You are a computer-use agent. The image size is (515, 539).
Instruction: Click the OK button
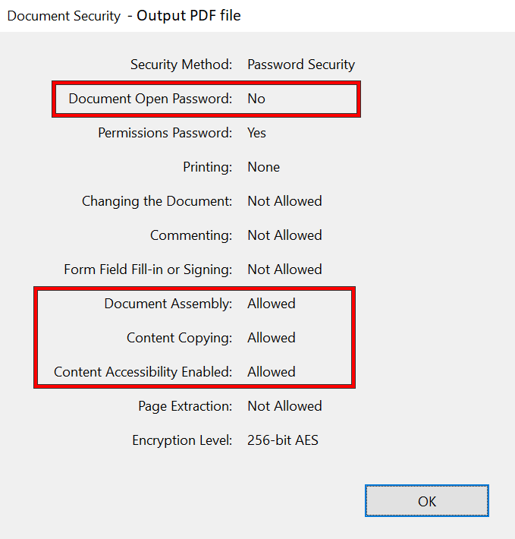click(x=426, y=501)
